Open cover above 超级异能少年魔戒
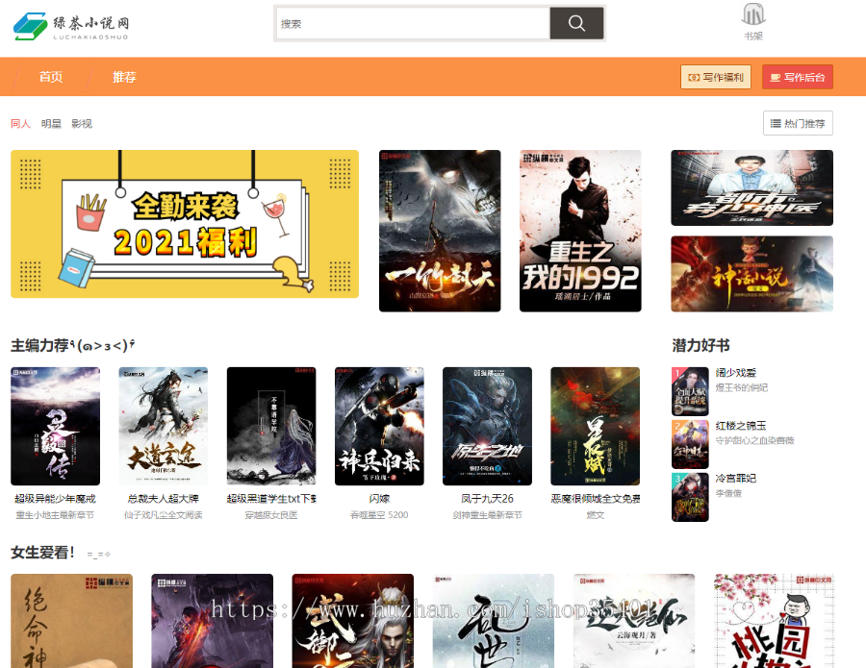866x668 pixels. point(55,426)
